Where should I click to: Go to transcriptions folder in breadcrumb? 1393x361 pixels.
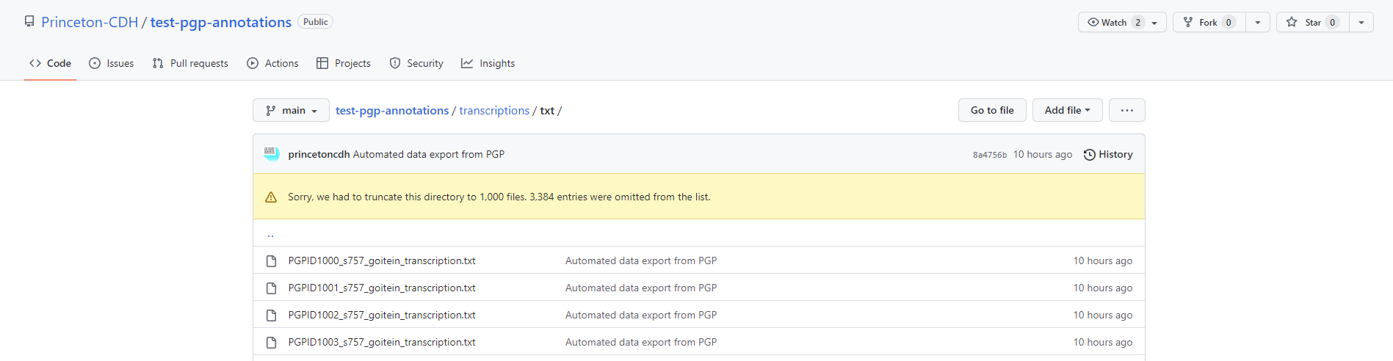(494, 110)
